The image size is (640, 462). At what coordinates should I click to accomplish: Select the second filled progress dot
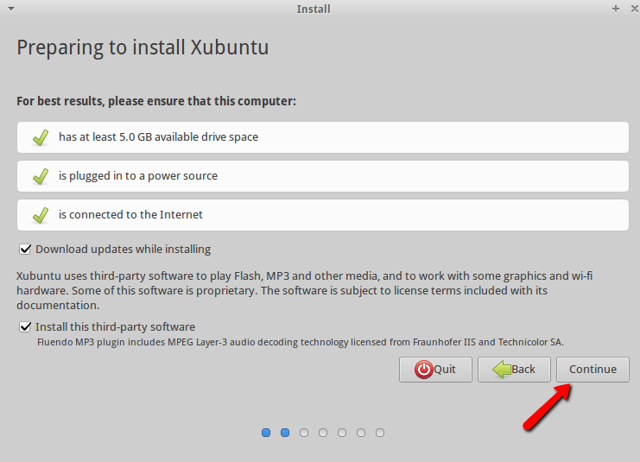pyautogui.click(x=285, y=433)
